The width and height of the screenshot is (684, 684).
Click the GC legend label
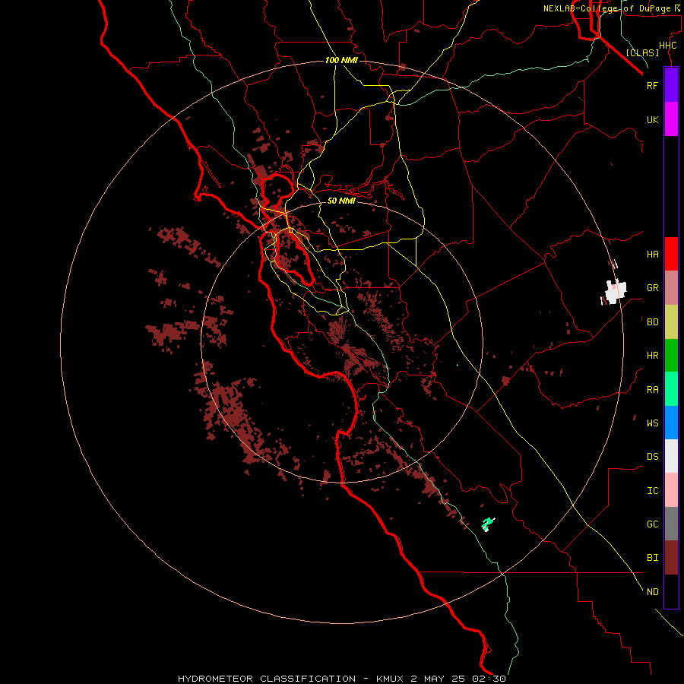point(652,524)
